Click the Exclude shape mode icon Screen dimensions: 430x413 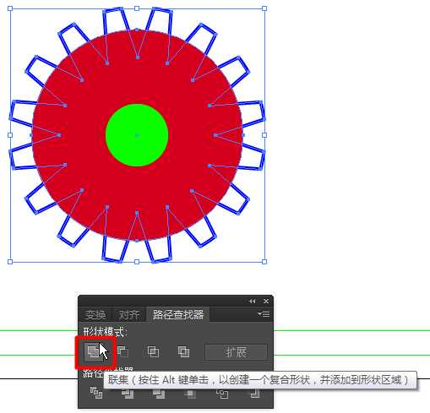183,351
